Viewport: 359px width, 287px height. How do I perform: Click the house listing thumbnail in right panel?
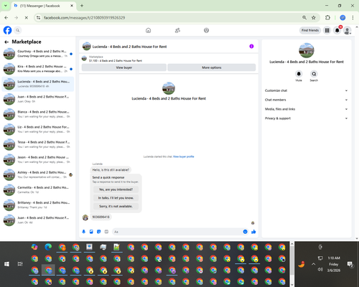[x=307, y=50]
